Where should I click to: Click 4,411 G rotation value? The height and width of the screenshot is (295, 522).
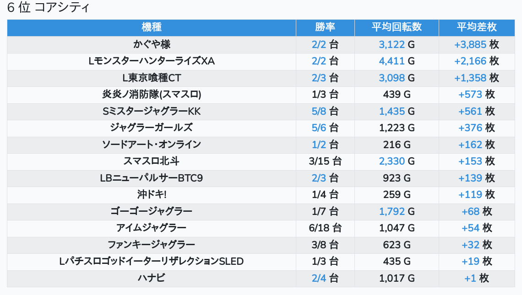pos(397,61)
